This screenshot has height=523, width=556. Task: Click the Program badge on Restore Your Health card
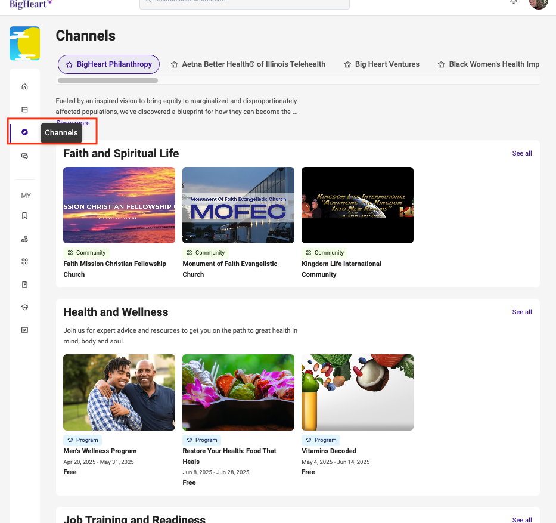point(202,440)
